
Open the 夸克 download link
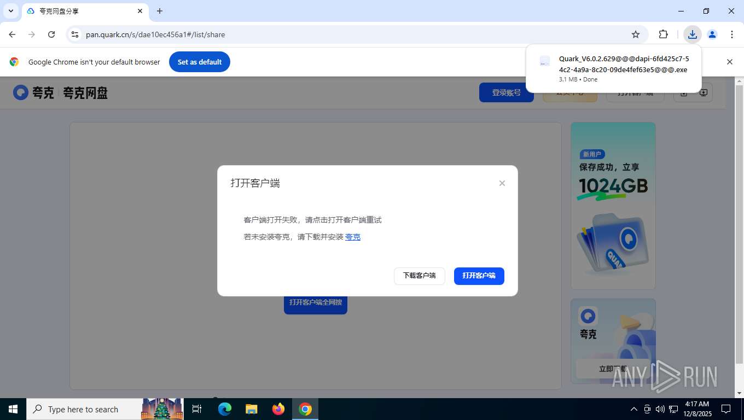pyautogui.click(x=353, y=237)
